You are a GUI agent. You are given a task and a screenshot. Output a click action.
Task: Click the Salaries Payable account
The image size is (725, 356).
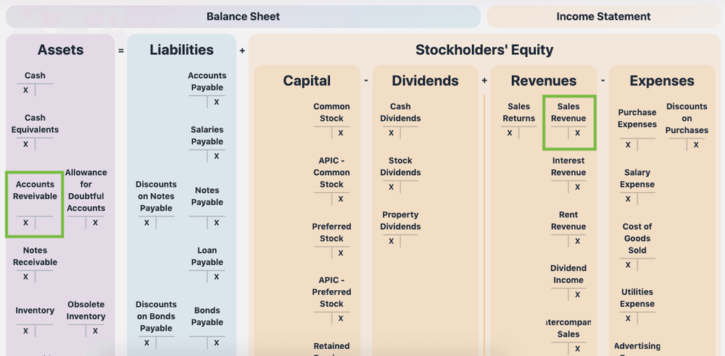coord(207,143)
